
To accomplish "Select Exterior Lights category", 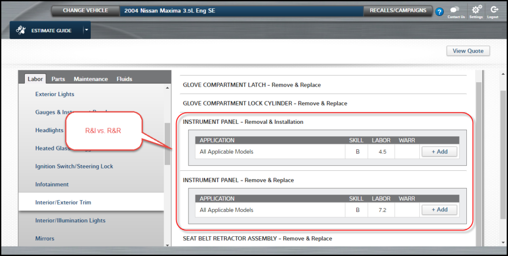I will [x=55, y=94].
